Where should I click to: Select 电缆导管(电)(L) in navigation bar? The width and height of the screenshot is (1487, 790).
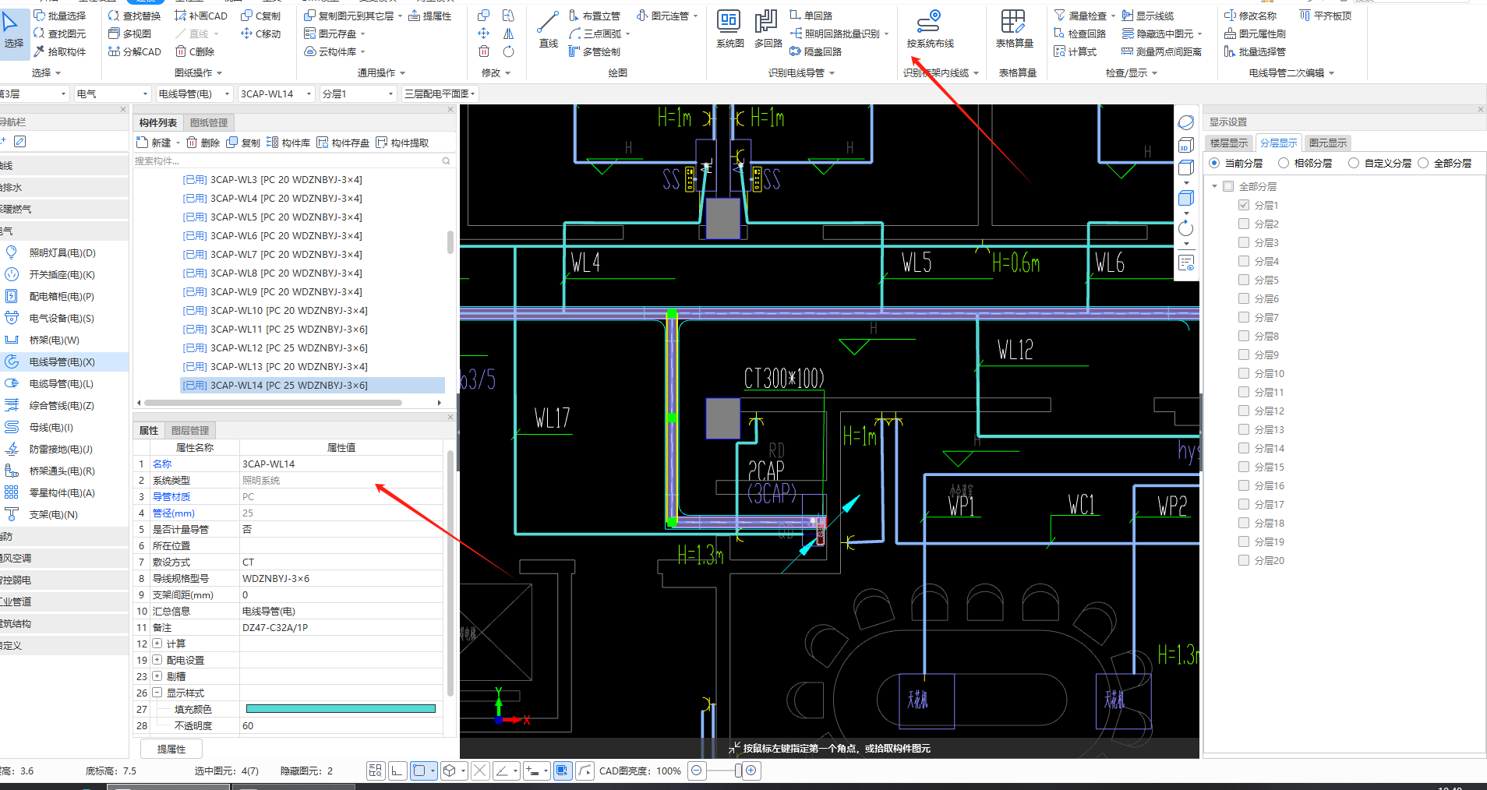click(62, 383)
